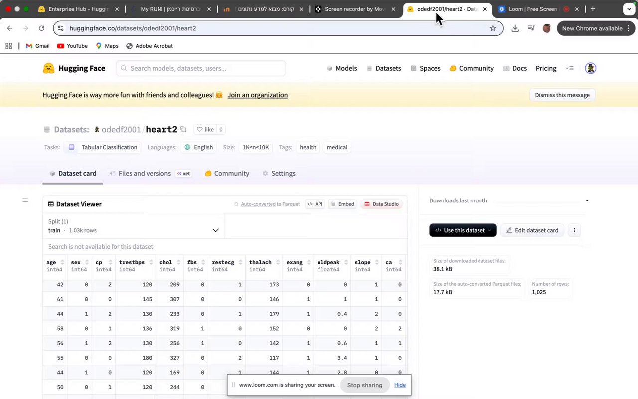Click the Embed button in Dataset Viewer
This screenshot has width=638, height=399.
pyautogui.click(x=342, y=204)
